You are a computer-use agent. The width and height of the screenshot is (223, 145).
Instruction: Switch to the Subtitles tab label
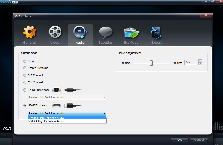click(106, 42)
